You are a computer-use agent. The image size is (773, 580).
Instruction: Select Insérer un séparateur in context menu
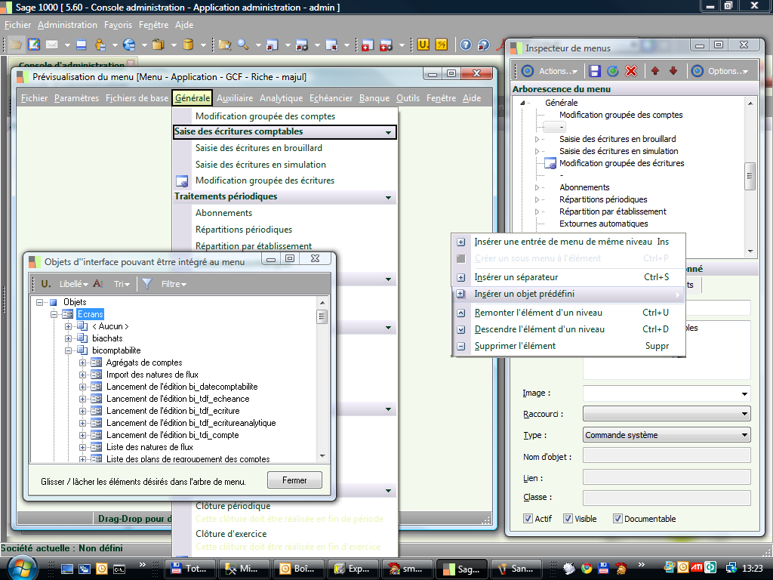click(x=568, y=277)
